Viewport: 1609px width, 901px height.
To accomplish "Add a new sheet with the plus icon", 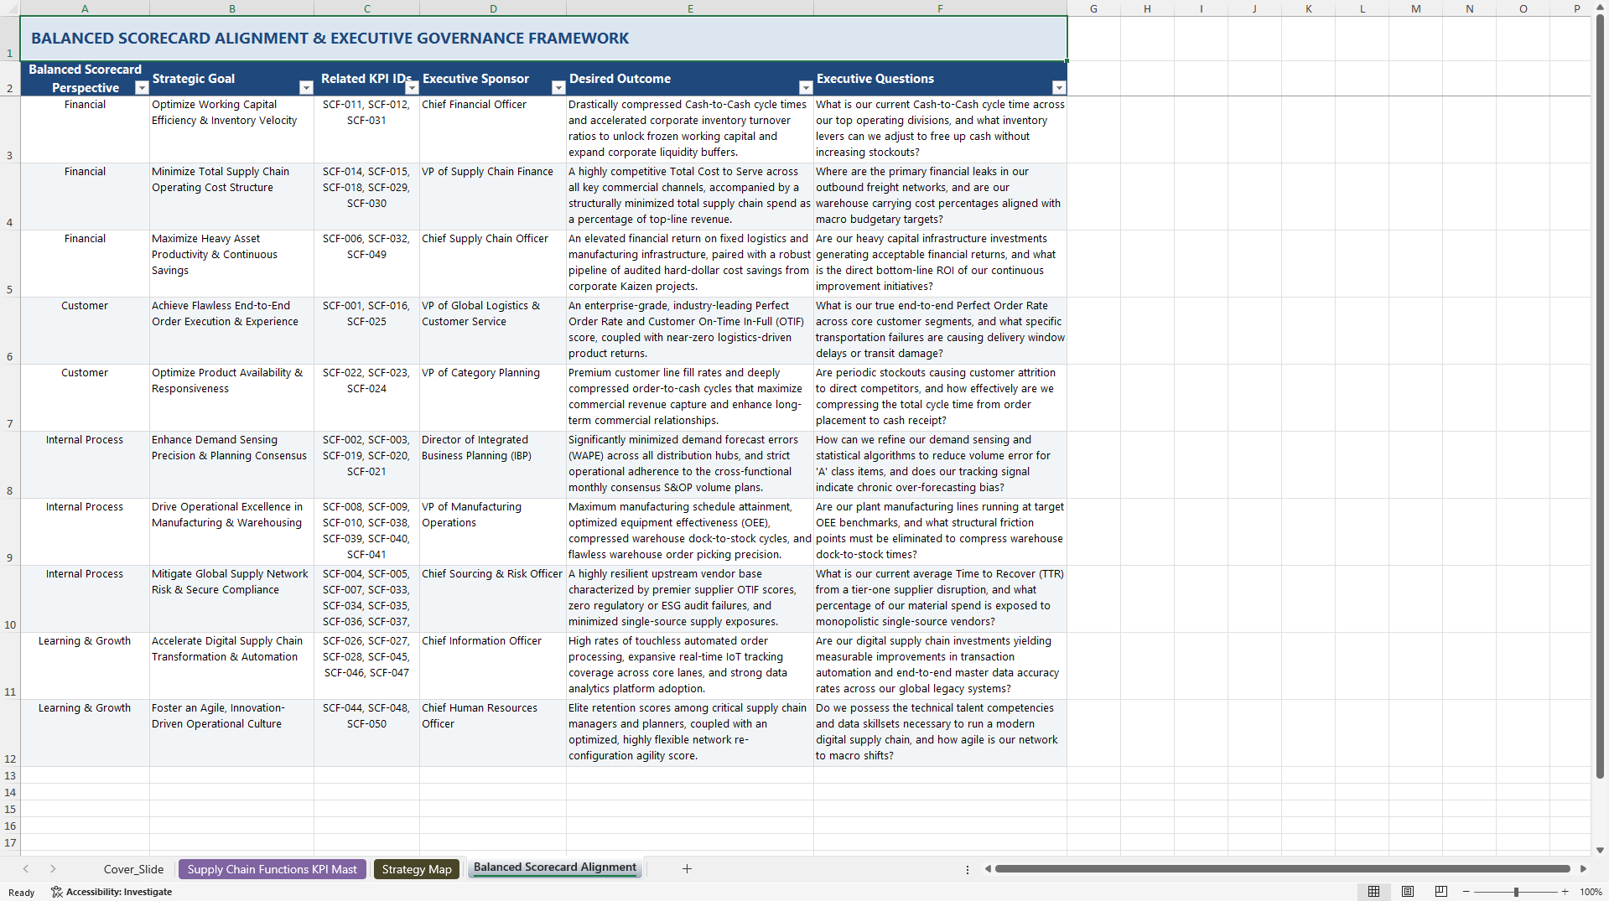I will (687, 869).
